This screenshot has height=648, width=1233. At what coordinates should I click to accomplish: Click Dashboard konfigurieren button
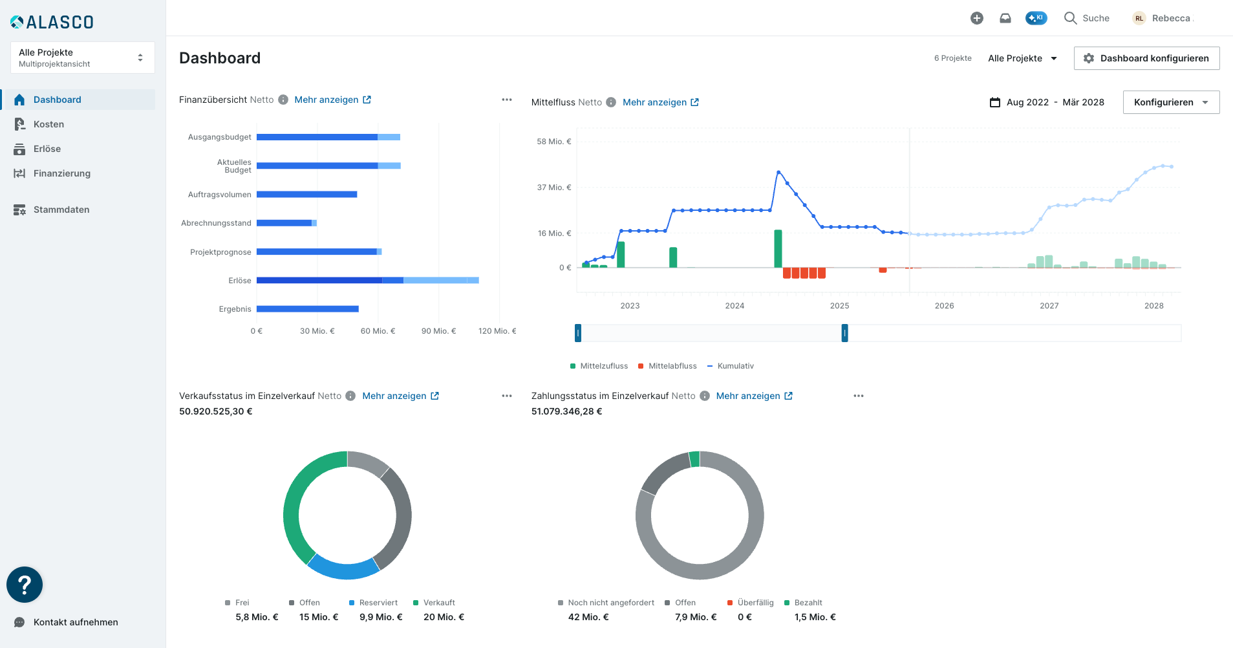(x=1146, y=58)
